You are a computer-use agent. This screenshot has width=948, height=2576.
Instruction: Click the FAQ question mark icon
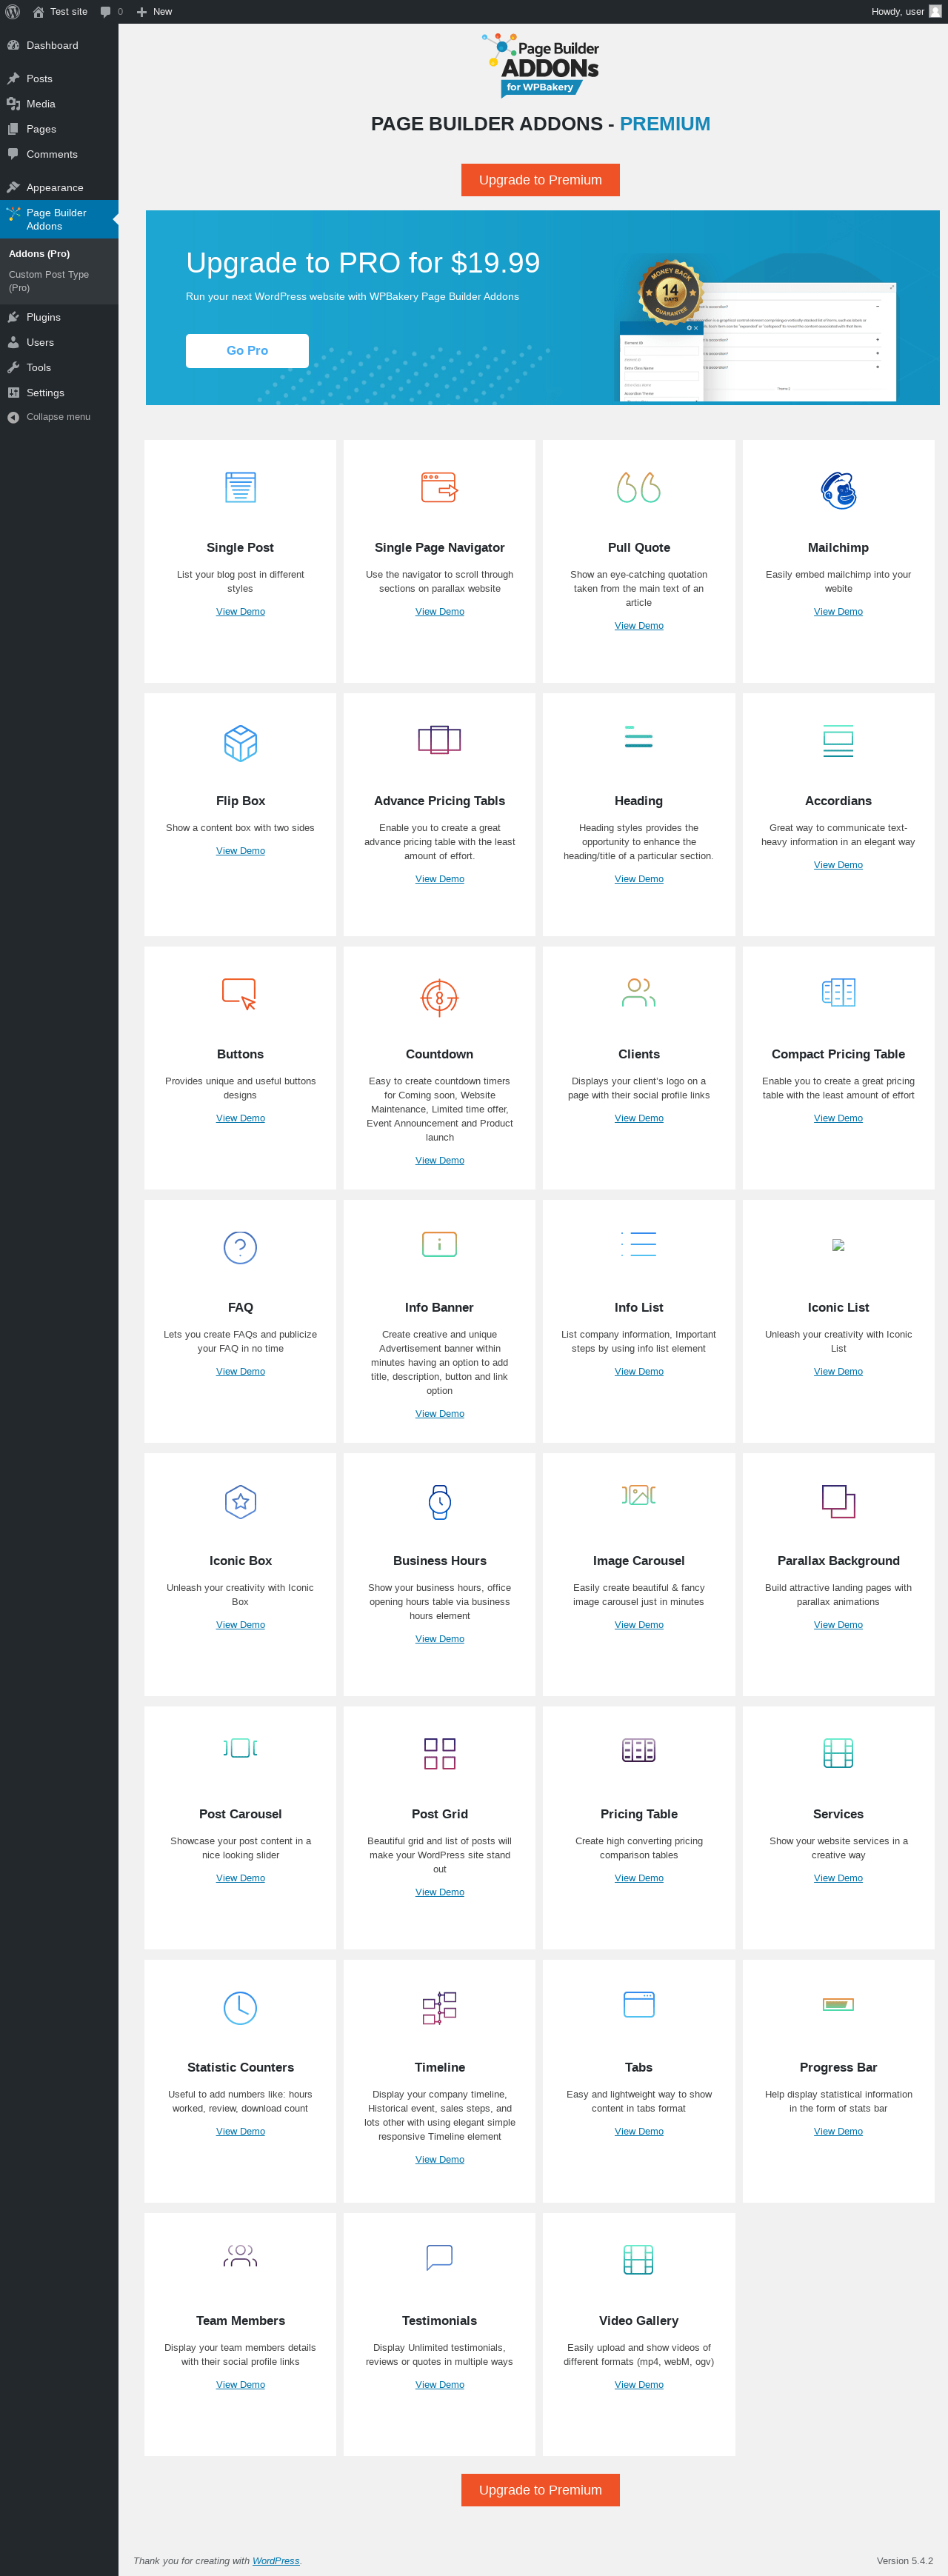[x=240, y=1247]
